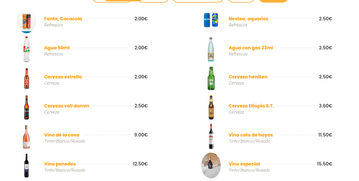Click the rosé house wine bottle image
This screenshot has width=359, height=181.
(27, 136)
